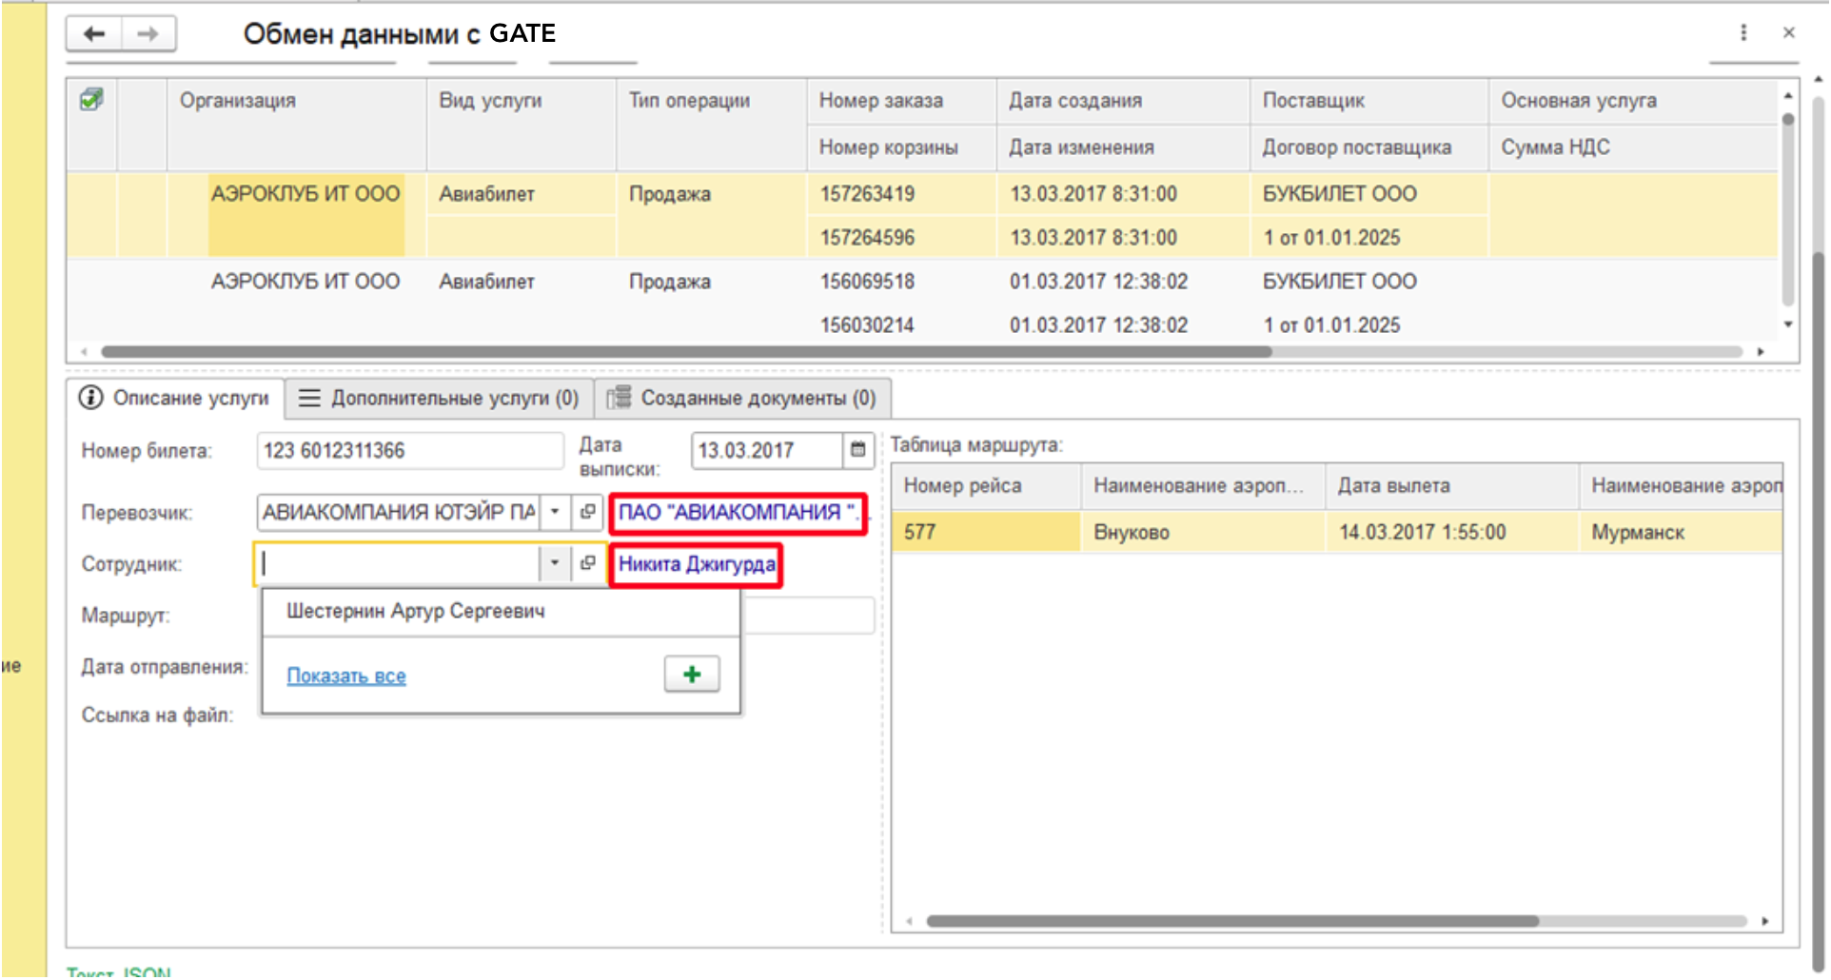Expand the Сотрудник dropdown list
The width and height of the screenshot is (1831, 980).
(555, 563)
